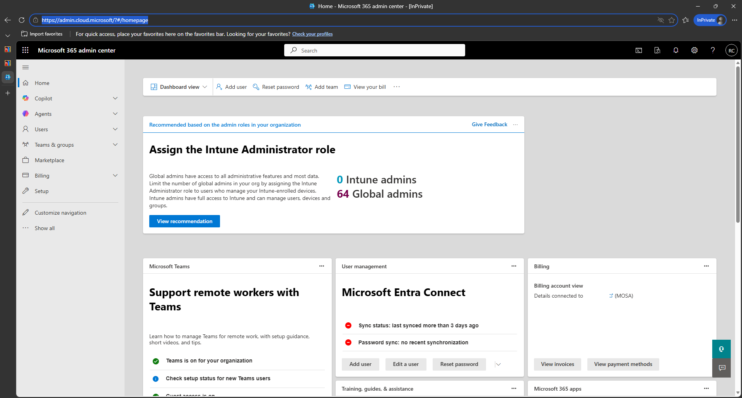The image size is (742, 398).
Task: Expand the Users navigation section
Action: coord(115,129)
